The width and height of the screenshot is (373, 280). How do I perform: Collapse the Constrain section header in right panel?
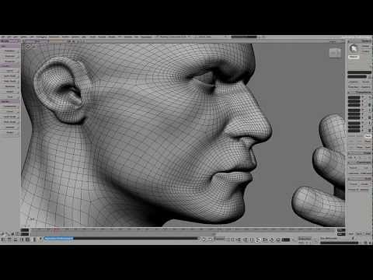tap(360, 163)
